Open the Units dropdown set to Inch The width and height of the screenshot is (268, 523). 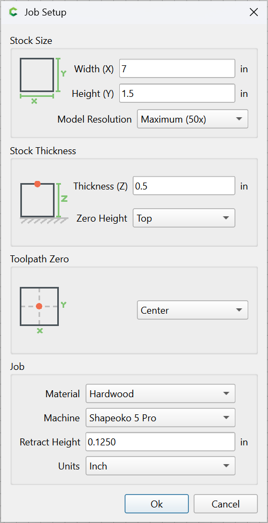tap(160, 466)
